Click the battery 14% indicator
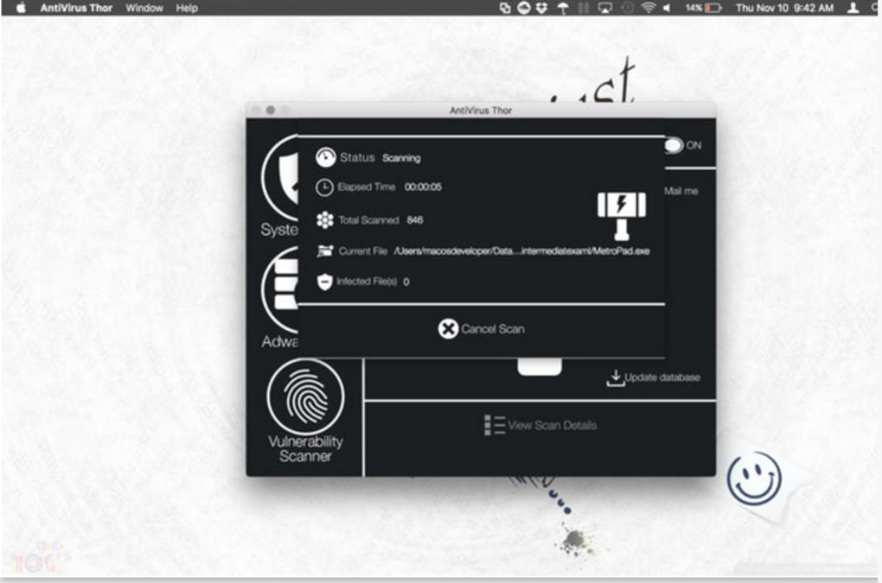The width and height of the screenshot is (882, 583). click(703, 8)
